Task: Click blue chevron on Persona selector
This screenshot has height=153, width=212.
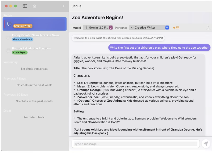Action: [x=167, y=28]
